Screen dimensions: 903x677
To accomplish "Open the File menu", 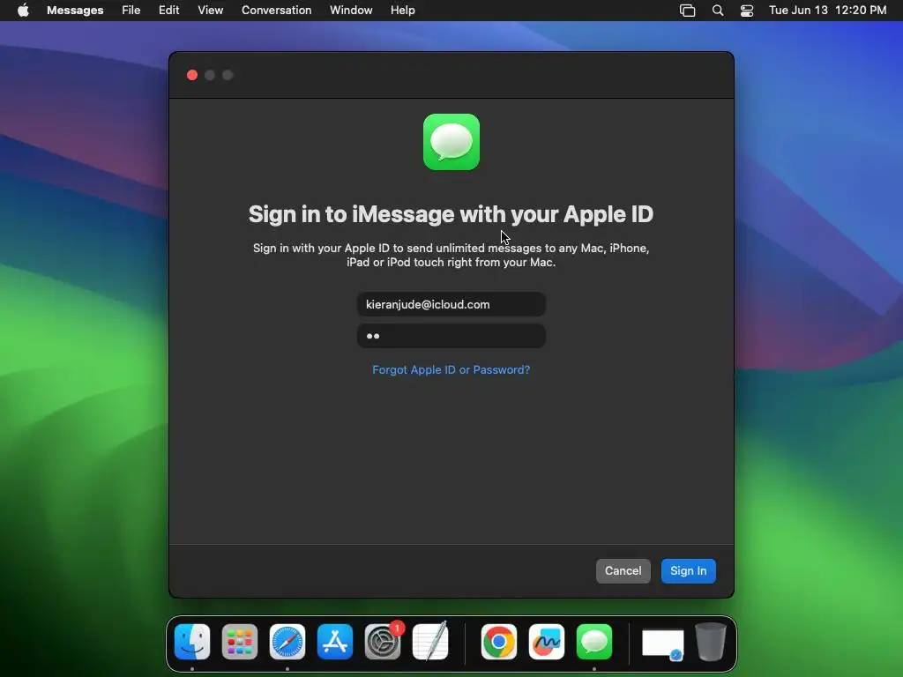I will tap(131, 10).
